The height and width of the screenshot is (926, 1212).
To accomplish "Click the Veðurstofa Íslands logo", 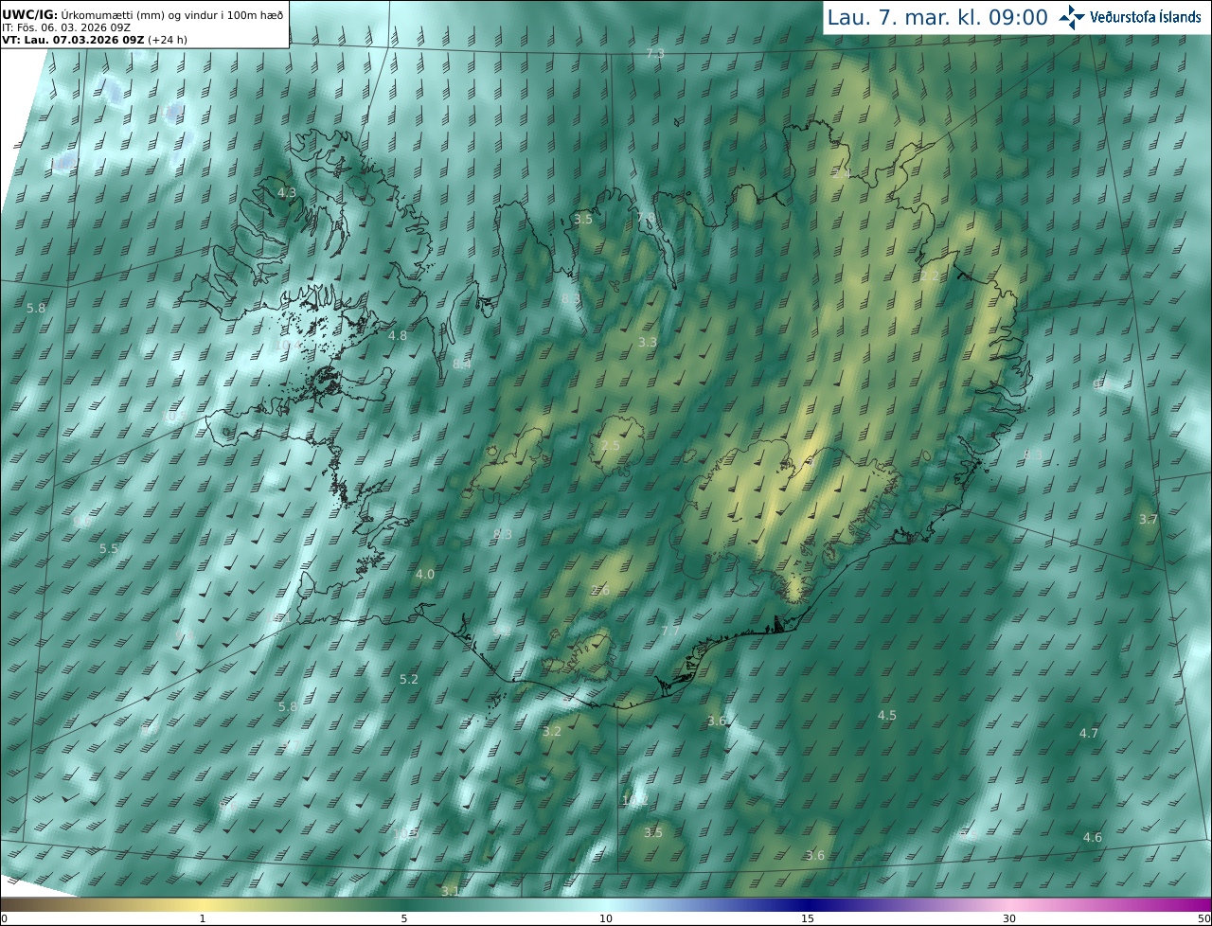I will coord(1130,16).
